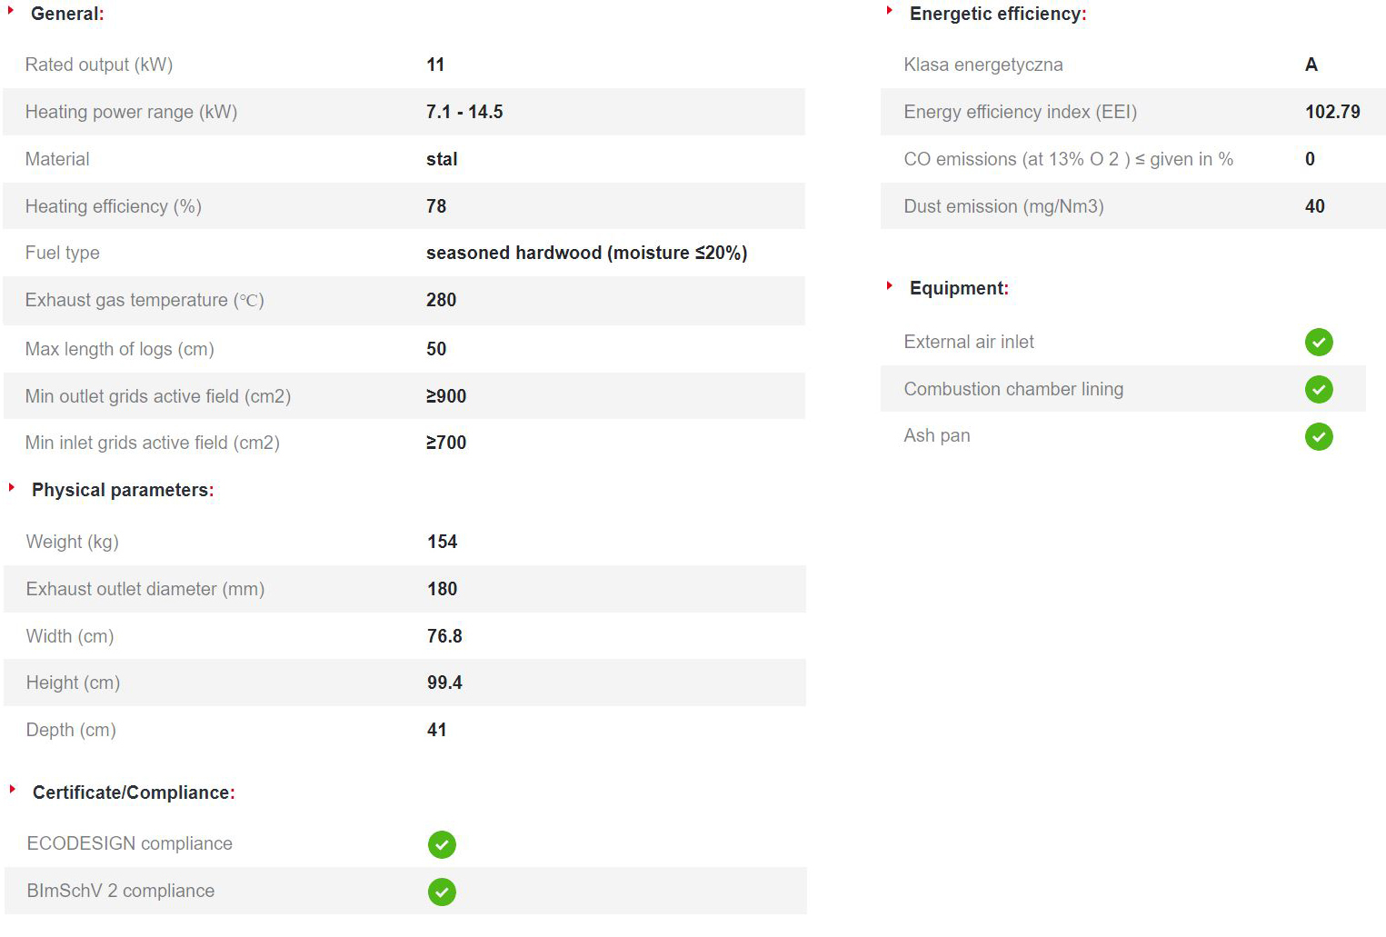Click the Klasa energetyczna label
Viewport: 1386px width, 937px height.
pos(983,65)
